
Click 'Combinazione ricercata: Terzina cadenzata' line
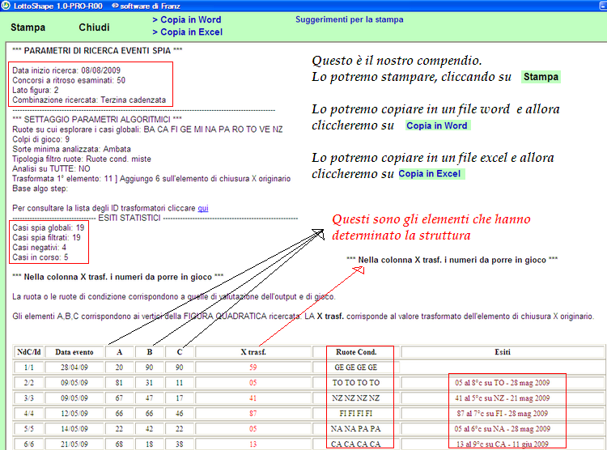click(89, 100)
